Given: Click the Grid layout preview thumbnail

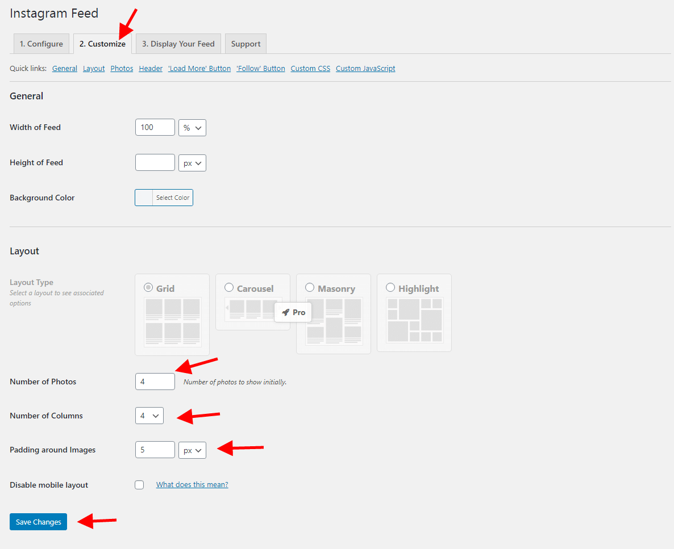Looking at the screenshot, I should 173,322.
